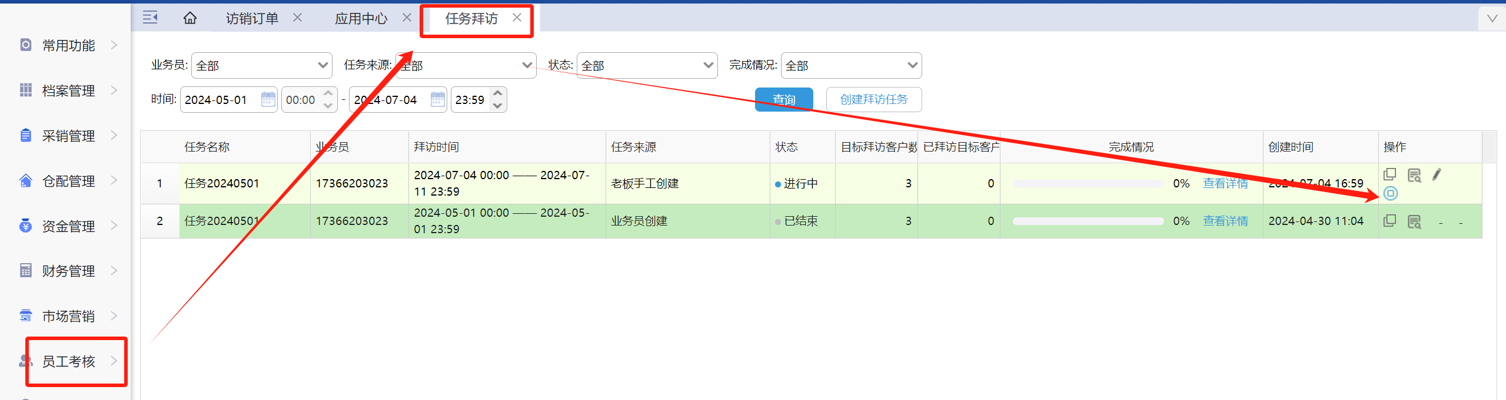Open the end date calendar picker
Image resolution: width=1506 pixels, height=400 pixels.
[437, 100]
